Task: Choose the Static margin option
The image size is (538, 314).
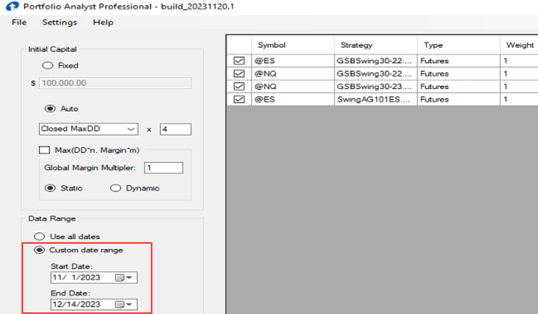Action: 50,188
